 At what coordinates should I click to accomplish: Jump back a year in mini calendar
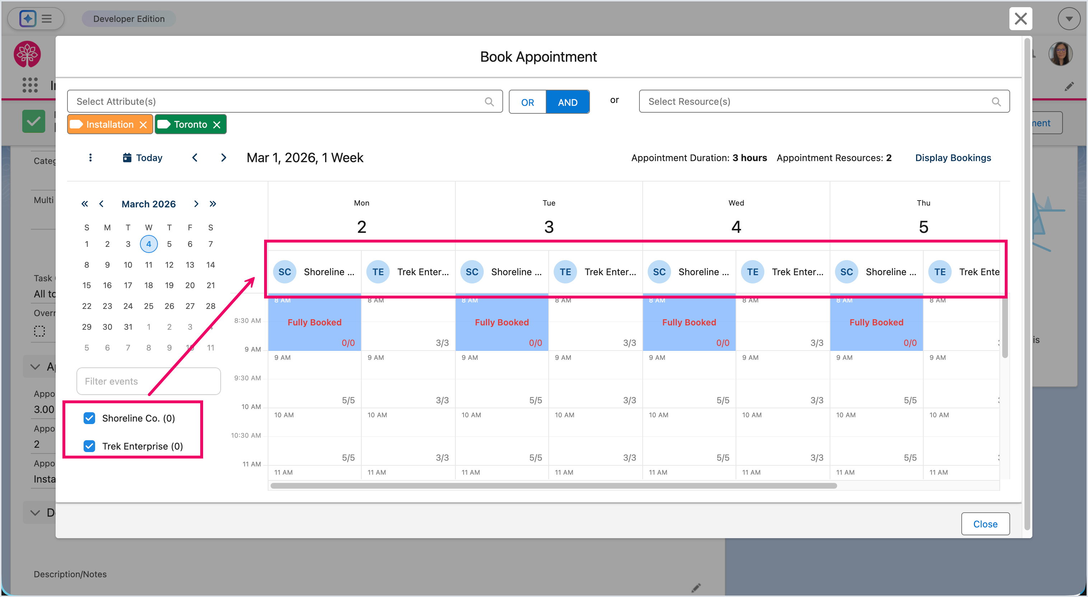coord(85,204)
